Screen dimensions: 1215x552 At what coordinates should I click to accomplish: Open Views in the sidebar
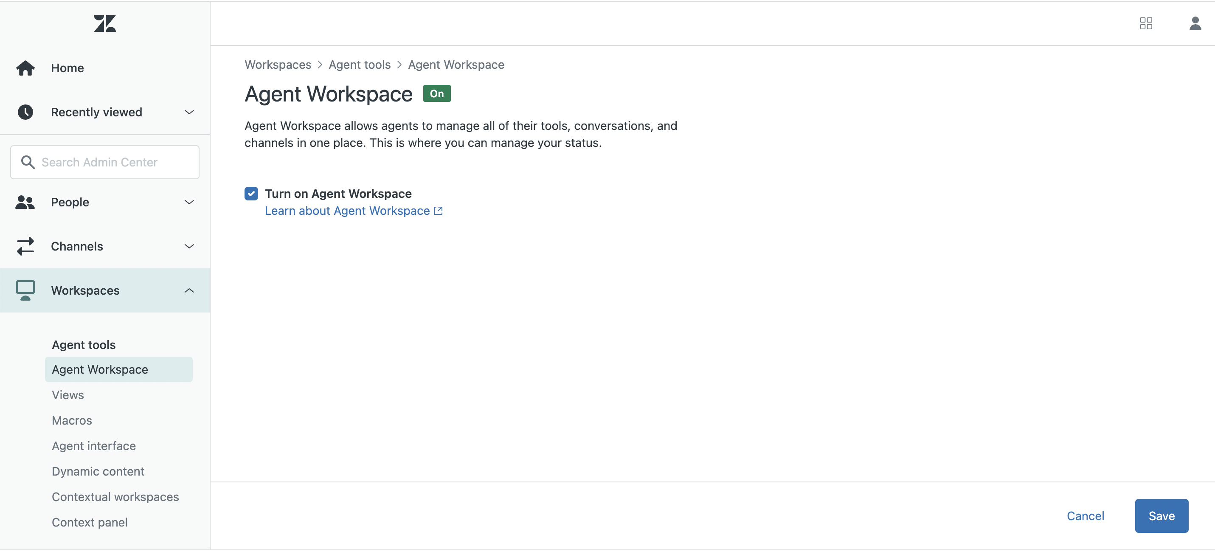tap(68, 395)
